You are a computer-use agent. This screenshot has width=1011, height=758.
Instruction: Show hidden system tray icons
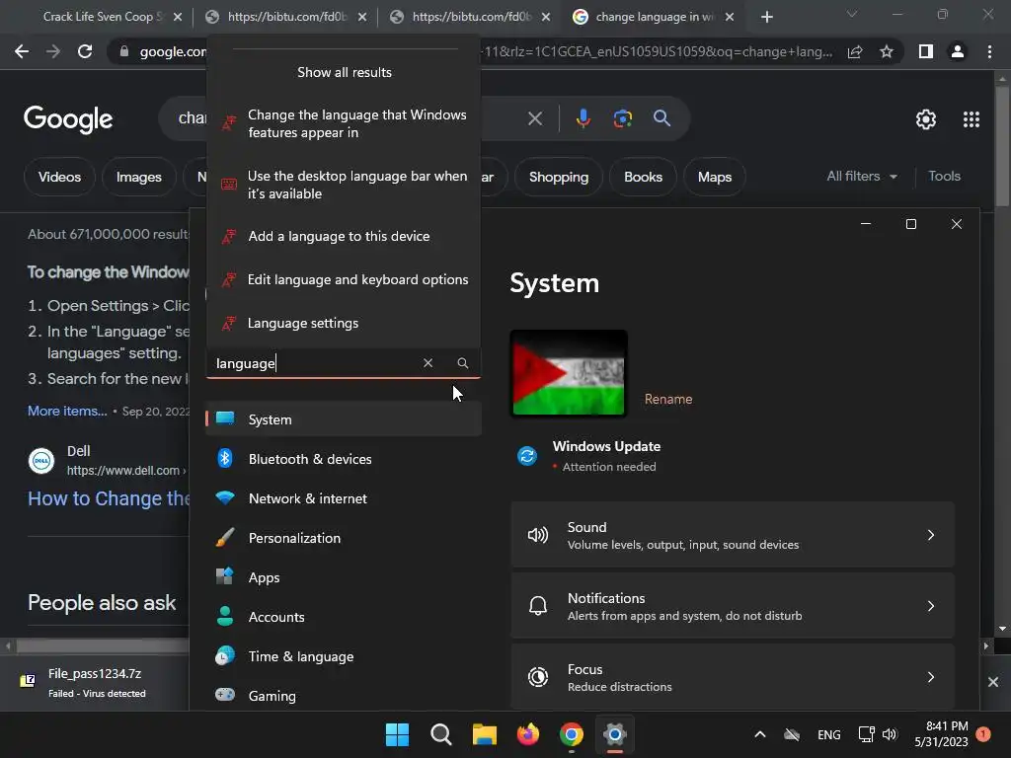pyautogui.click(x=760, y=734)
